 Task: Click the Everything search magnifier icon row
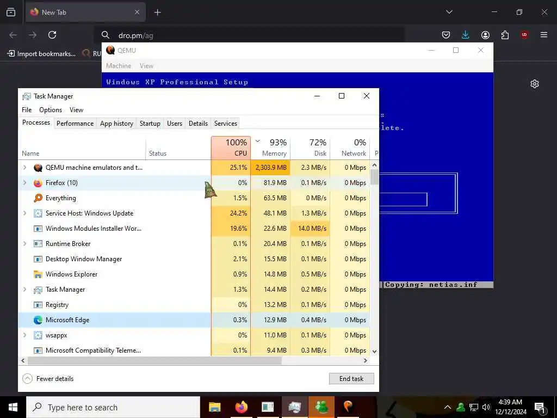pyautogui.click(x=38, y=198)
